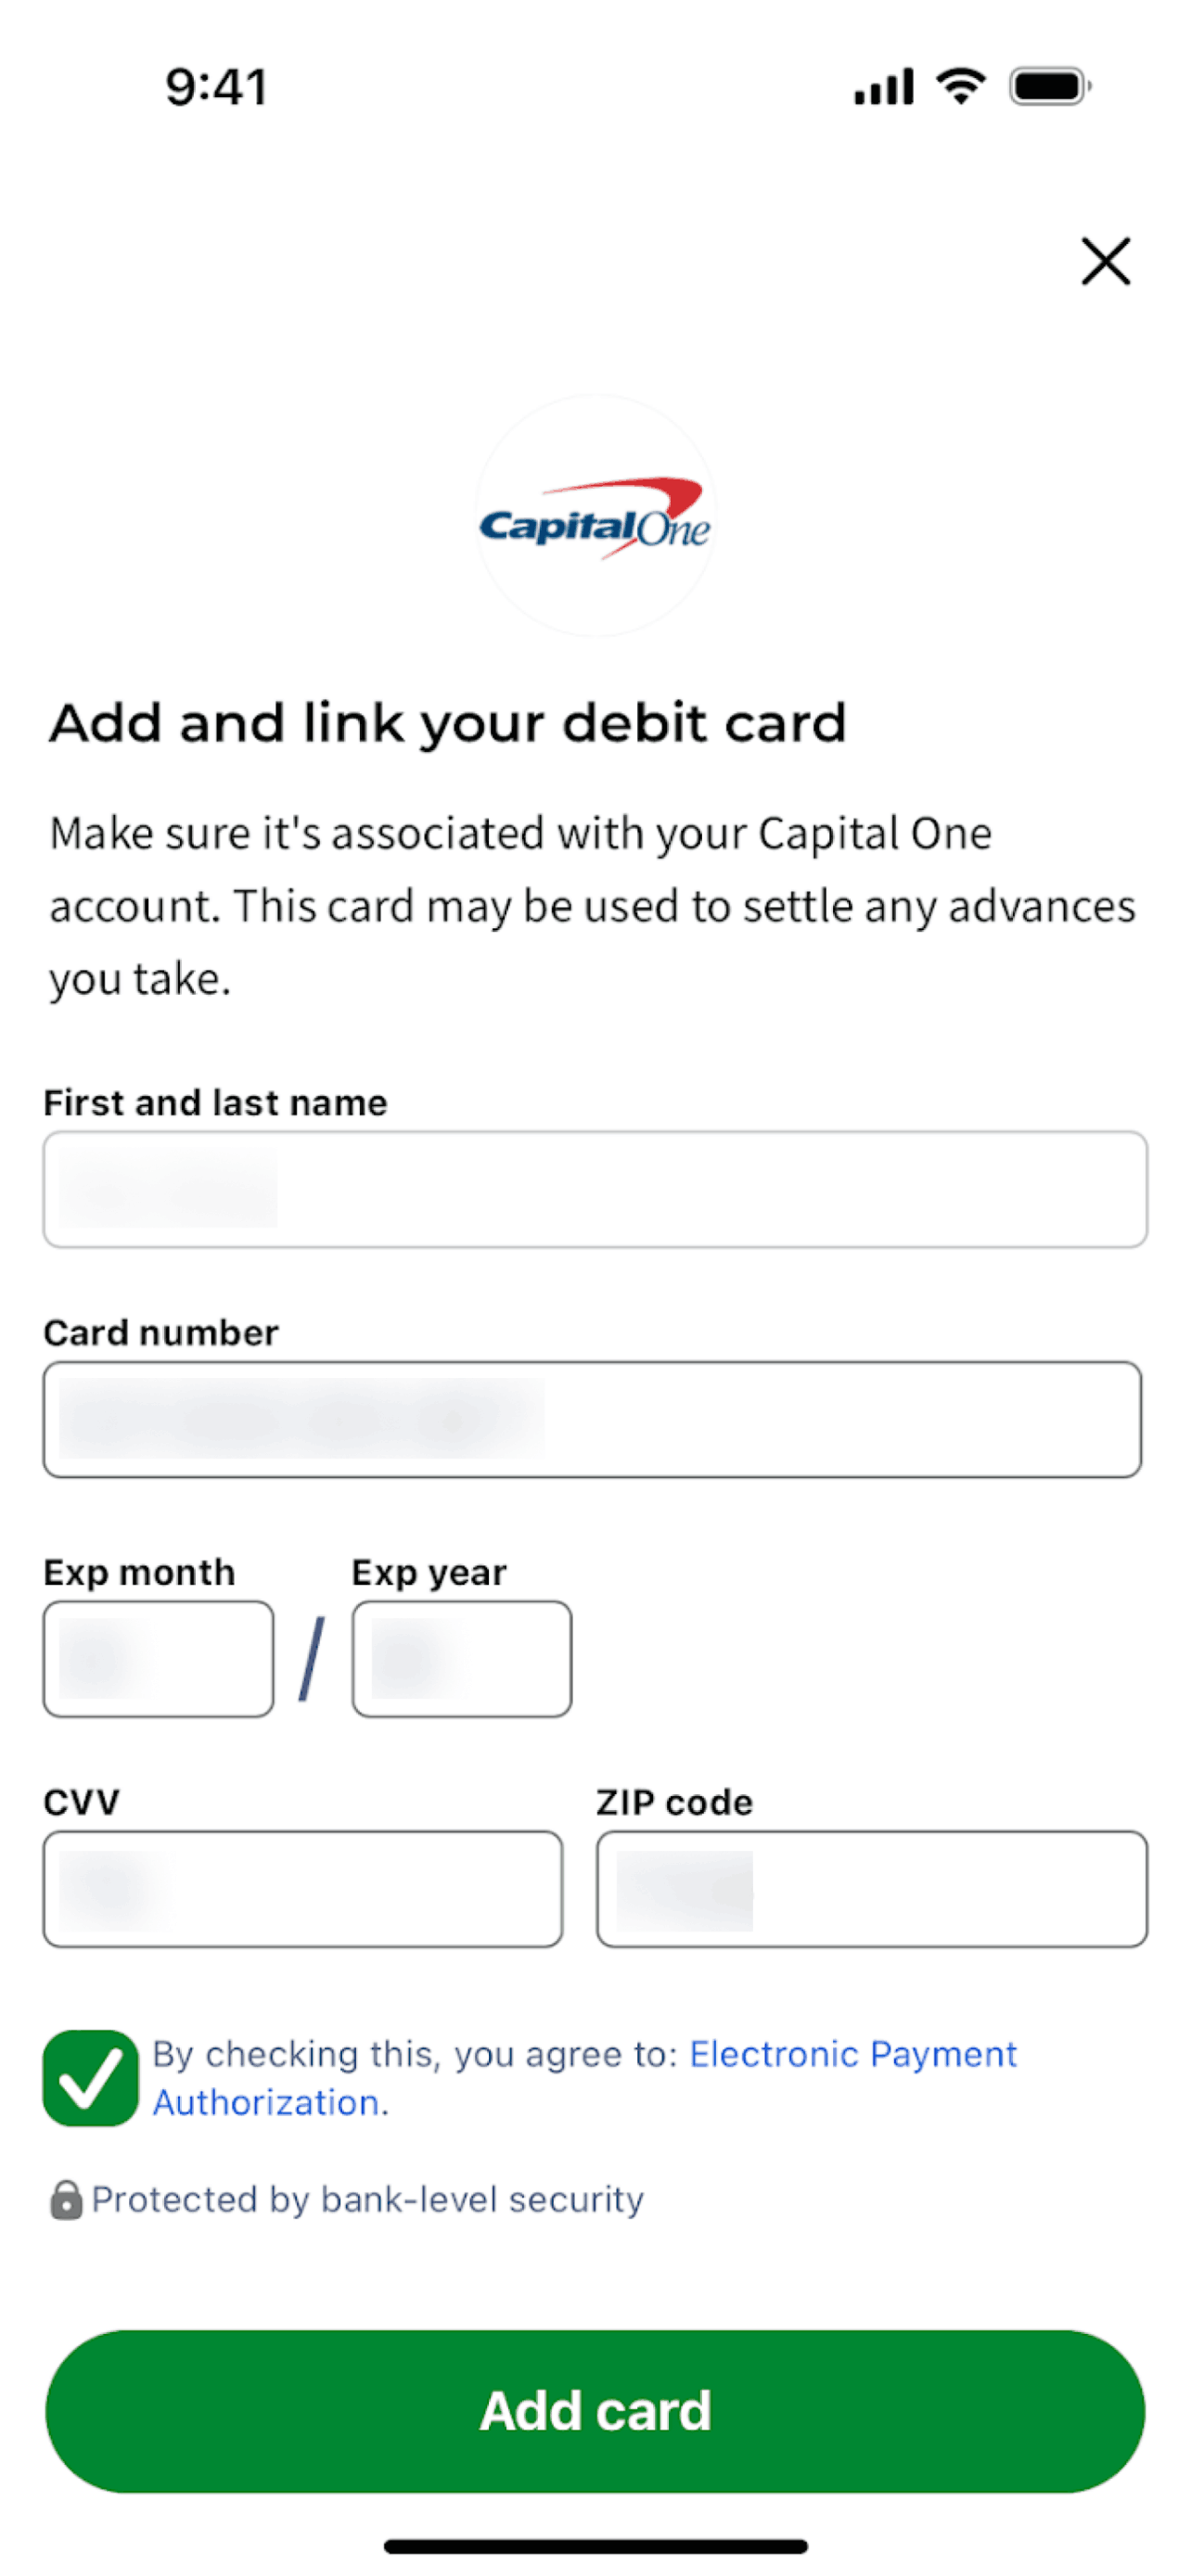1191x2576 pixels.
Task: Tap the home indicator bar
Action: [595, 2546]
